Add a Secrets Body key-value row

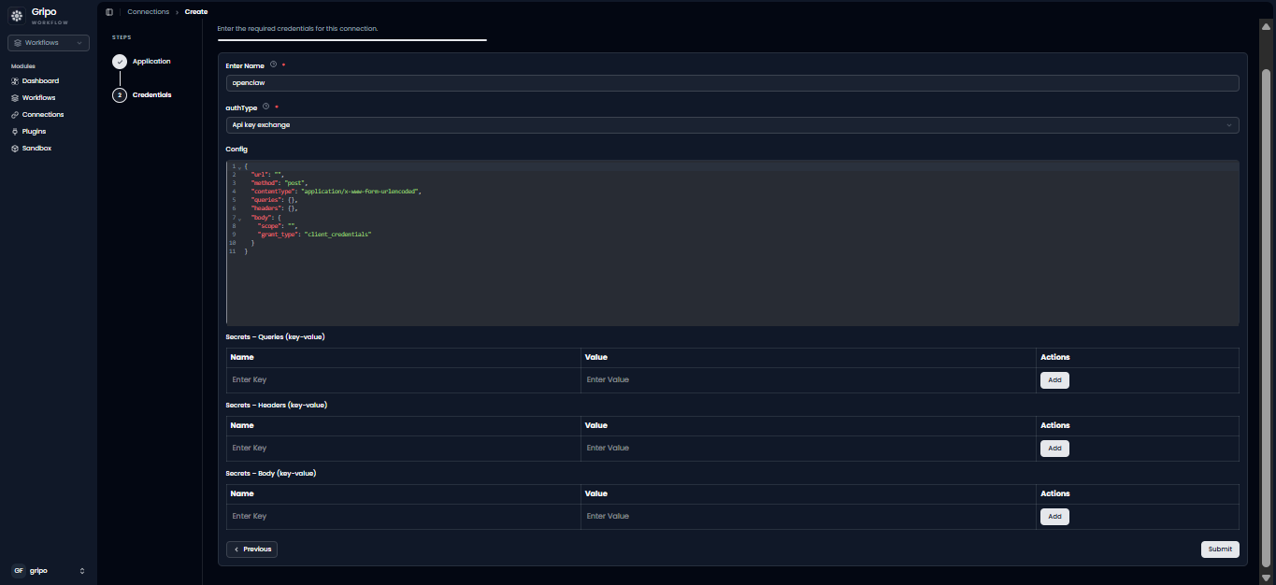(1054, 517)
